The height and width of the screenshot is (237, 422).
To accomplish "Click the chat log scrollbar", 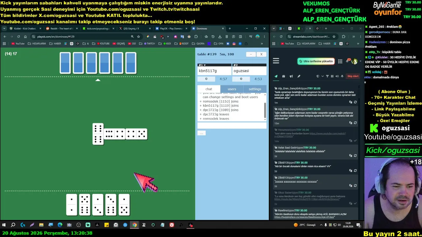I will 265,110.
